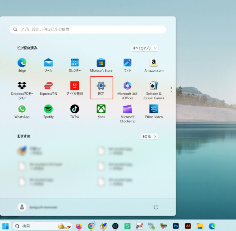The image size is (236, 231).
Task: Open the アドビが提供 Adobe tile
Action: click(x=75, y=88)
